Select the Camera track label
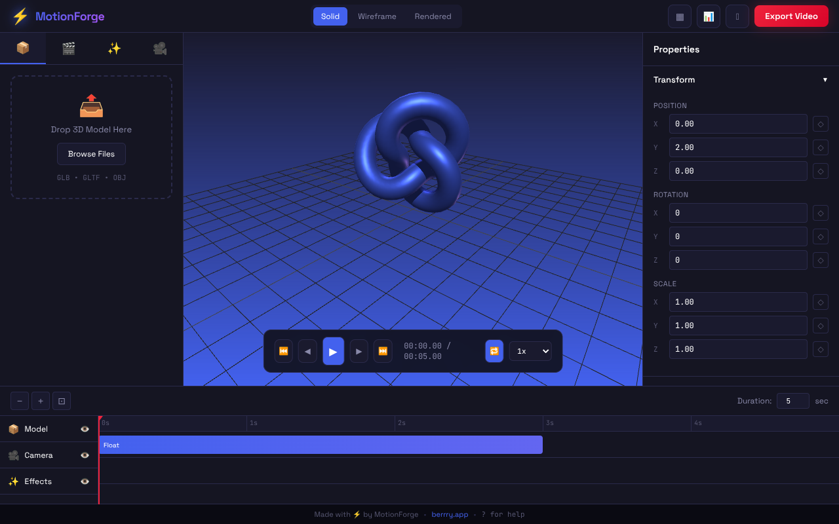This screenshot has width=839, height=524. click(39, 455)
